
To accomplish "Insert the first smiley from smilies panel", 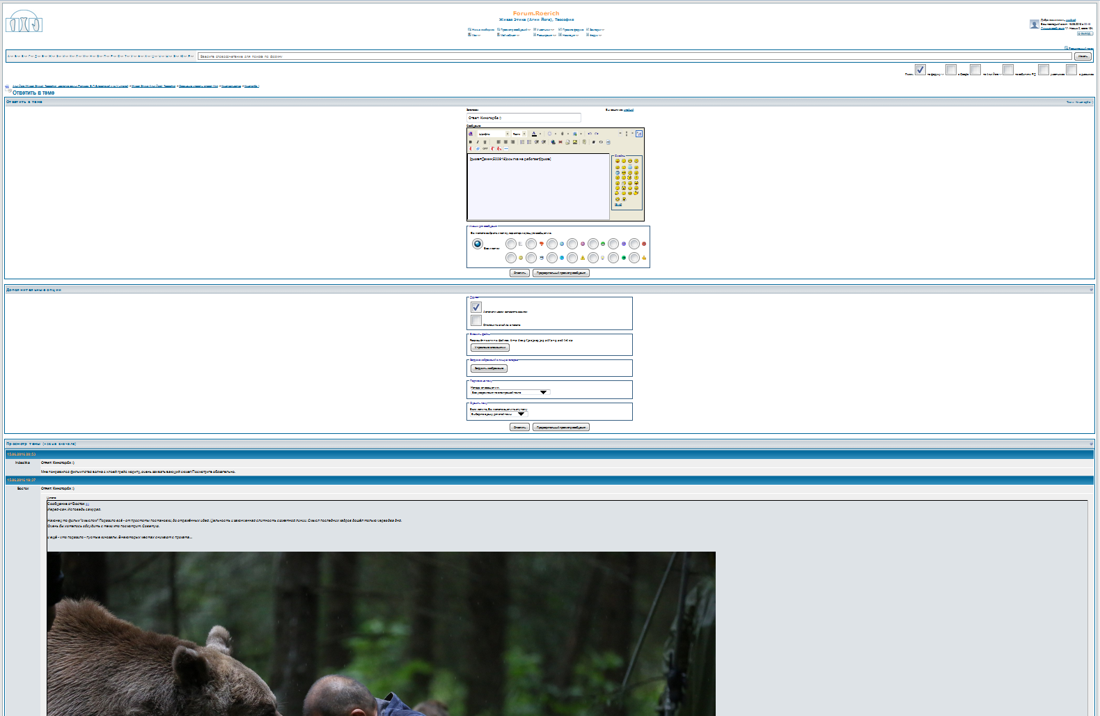I will (618, 161).
